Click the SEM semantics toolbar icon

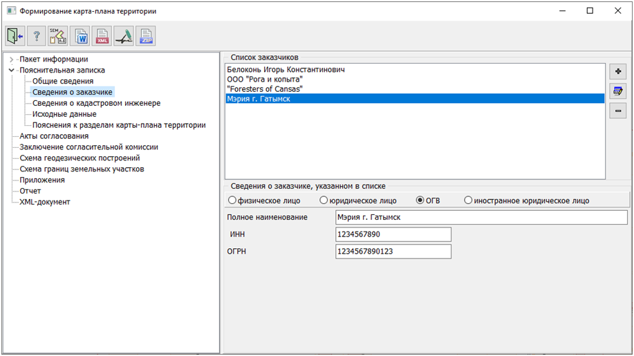58,36
